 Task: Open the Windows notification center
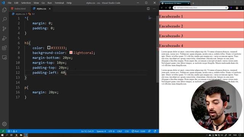240,135
